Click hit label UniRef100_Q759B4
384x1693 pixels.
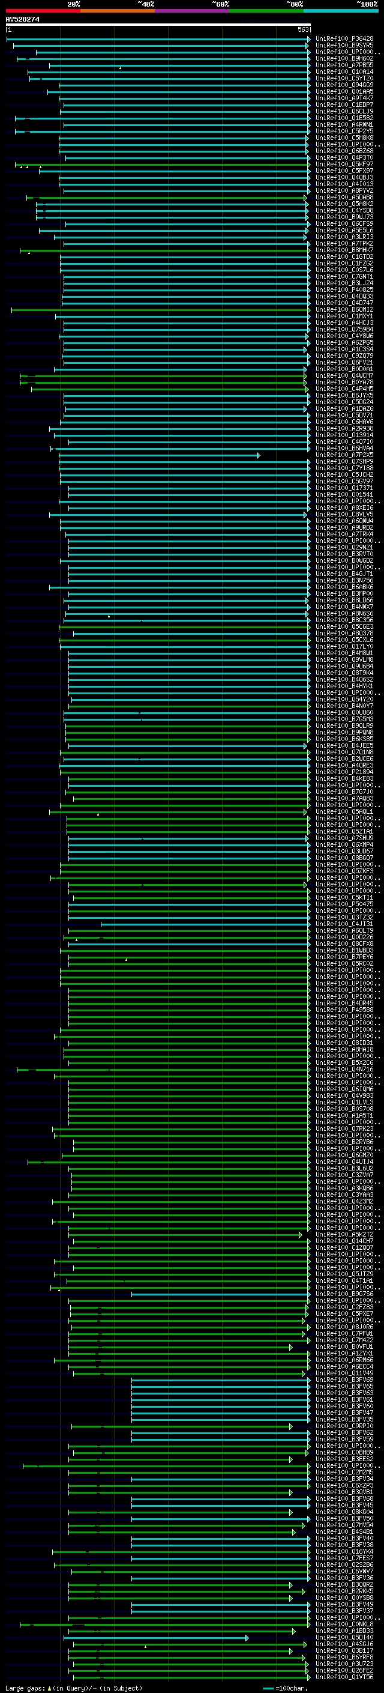(344, 329)
